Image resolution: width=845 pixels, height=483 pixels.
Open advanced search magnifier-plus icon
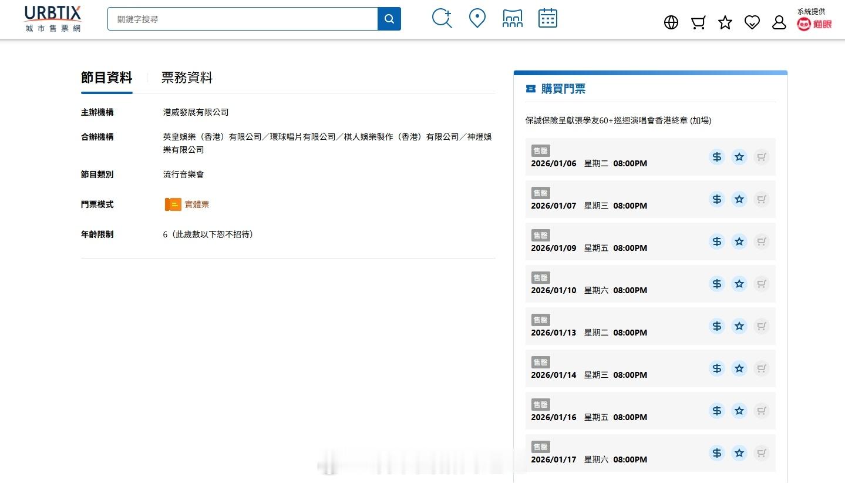442,19
